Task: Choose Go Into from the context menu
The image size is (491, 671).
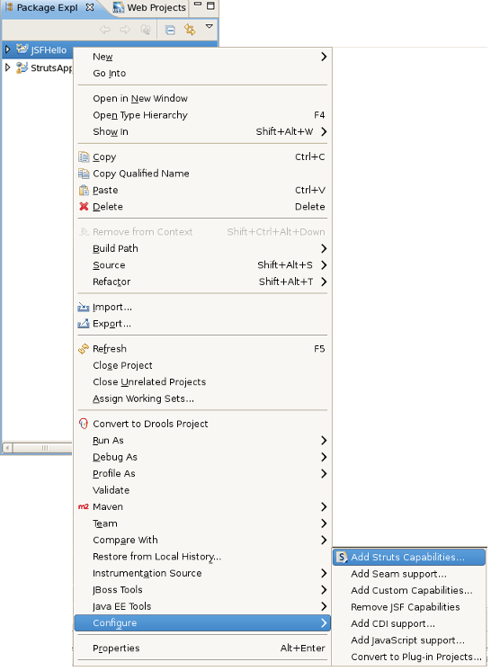Action: click(x=202, y=73)
